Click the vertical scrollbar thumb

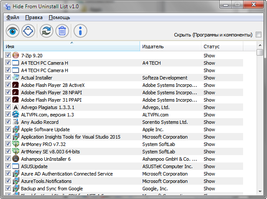260,52
